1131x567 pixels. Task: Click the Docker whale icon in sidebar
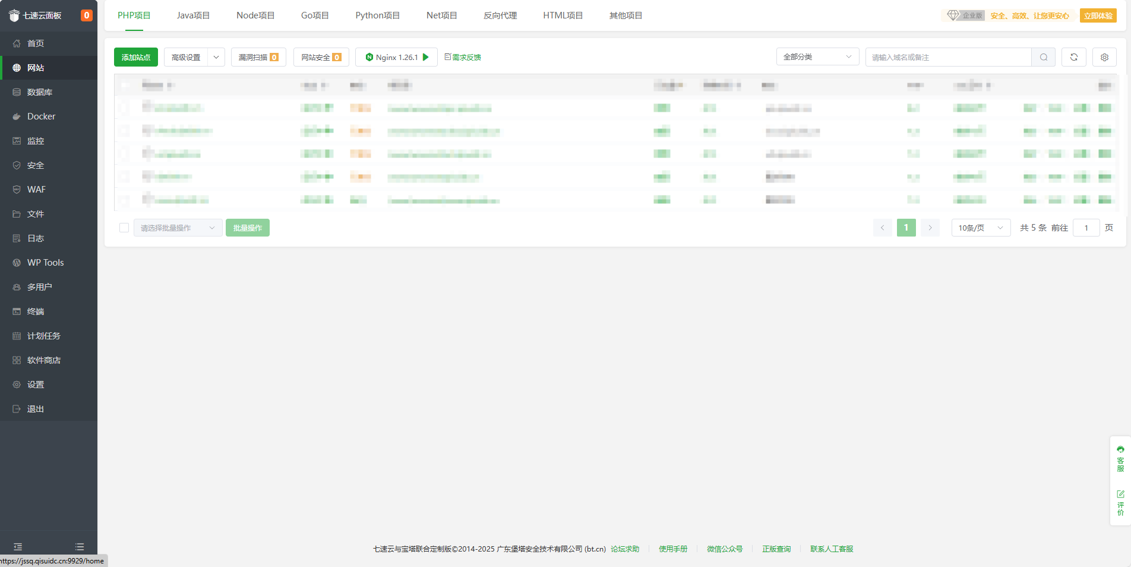(x=17, y=116)
